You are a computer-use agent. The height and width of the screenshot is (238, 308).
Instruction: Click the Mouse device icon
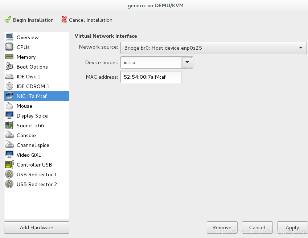[x=9, y=106]
